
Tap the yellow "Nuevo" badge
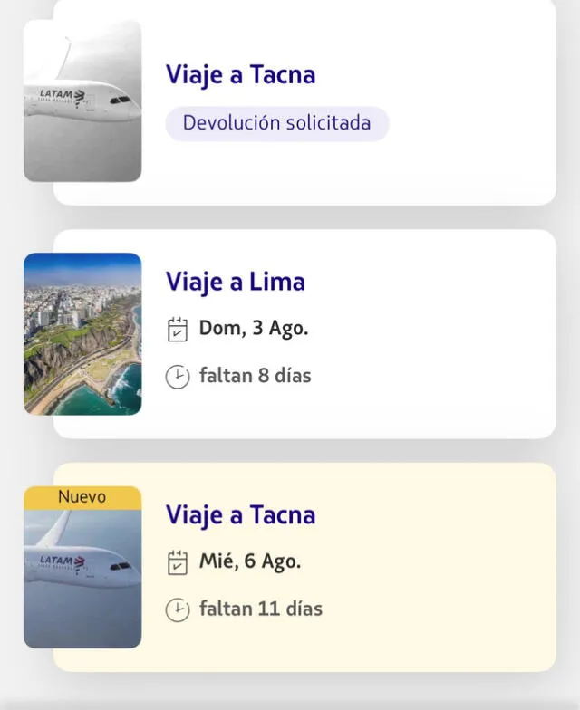click(x=82, y=497)
